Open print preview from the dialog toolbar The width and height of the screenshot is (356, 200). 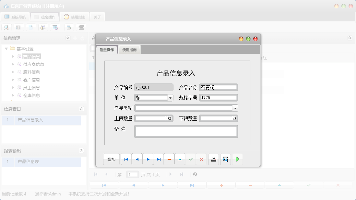(x=225, y=159)
